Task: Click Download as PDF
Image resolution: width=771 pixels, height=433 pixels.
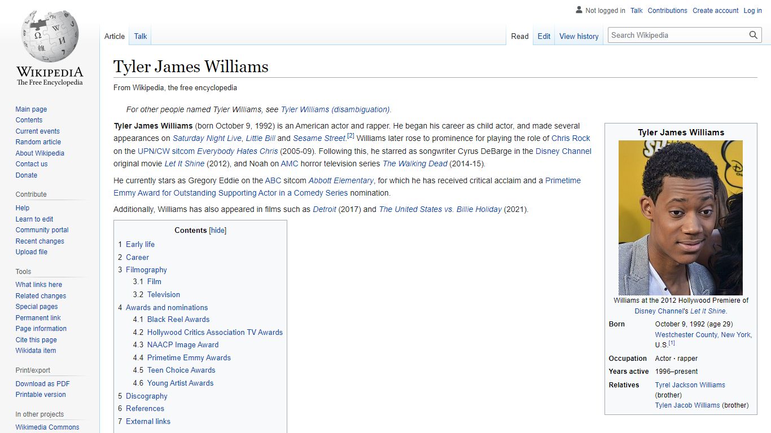Action: pos(42,384)
